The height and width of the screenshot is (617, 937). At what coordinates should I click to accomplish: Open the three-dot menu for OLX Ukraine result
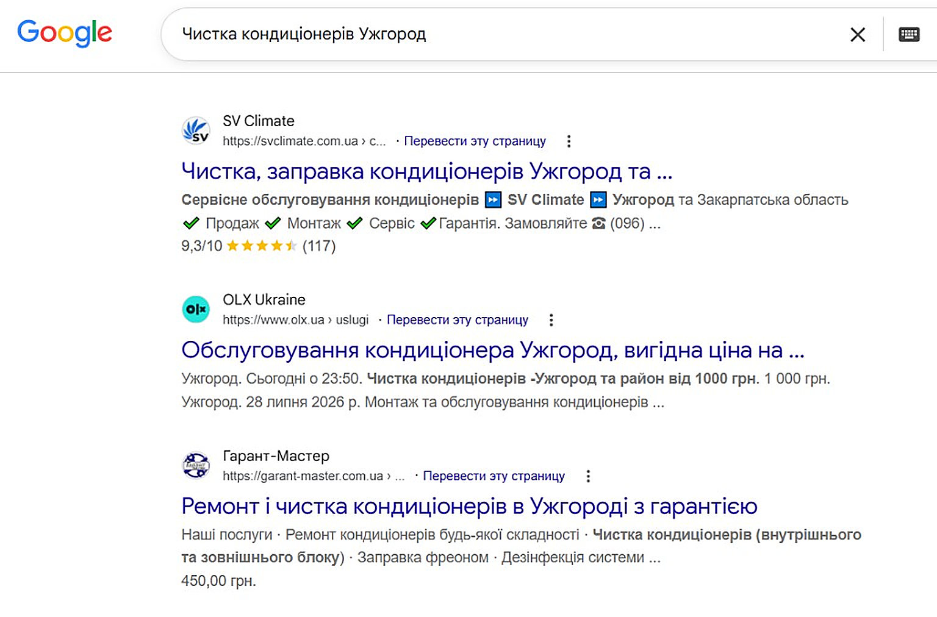tap(551, 320)
